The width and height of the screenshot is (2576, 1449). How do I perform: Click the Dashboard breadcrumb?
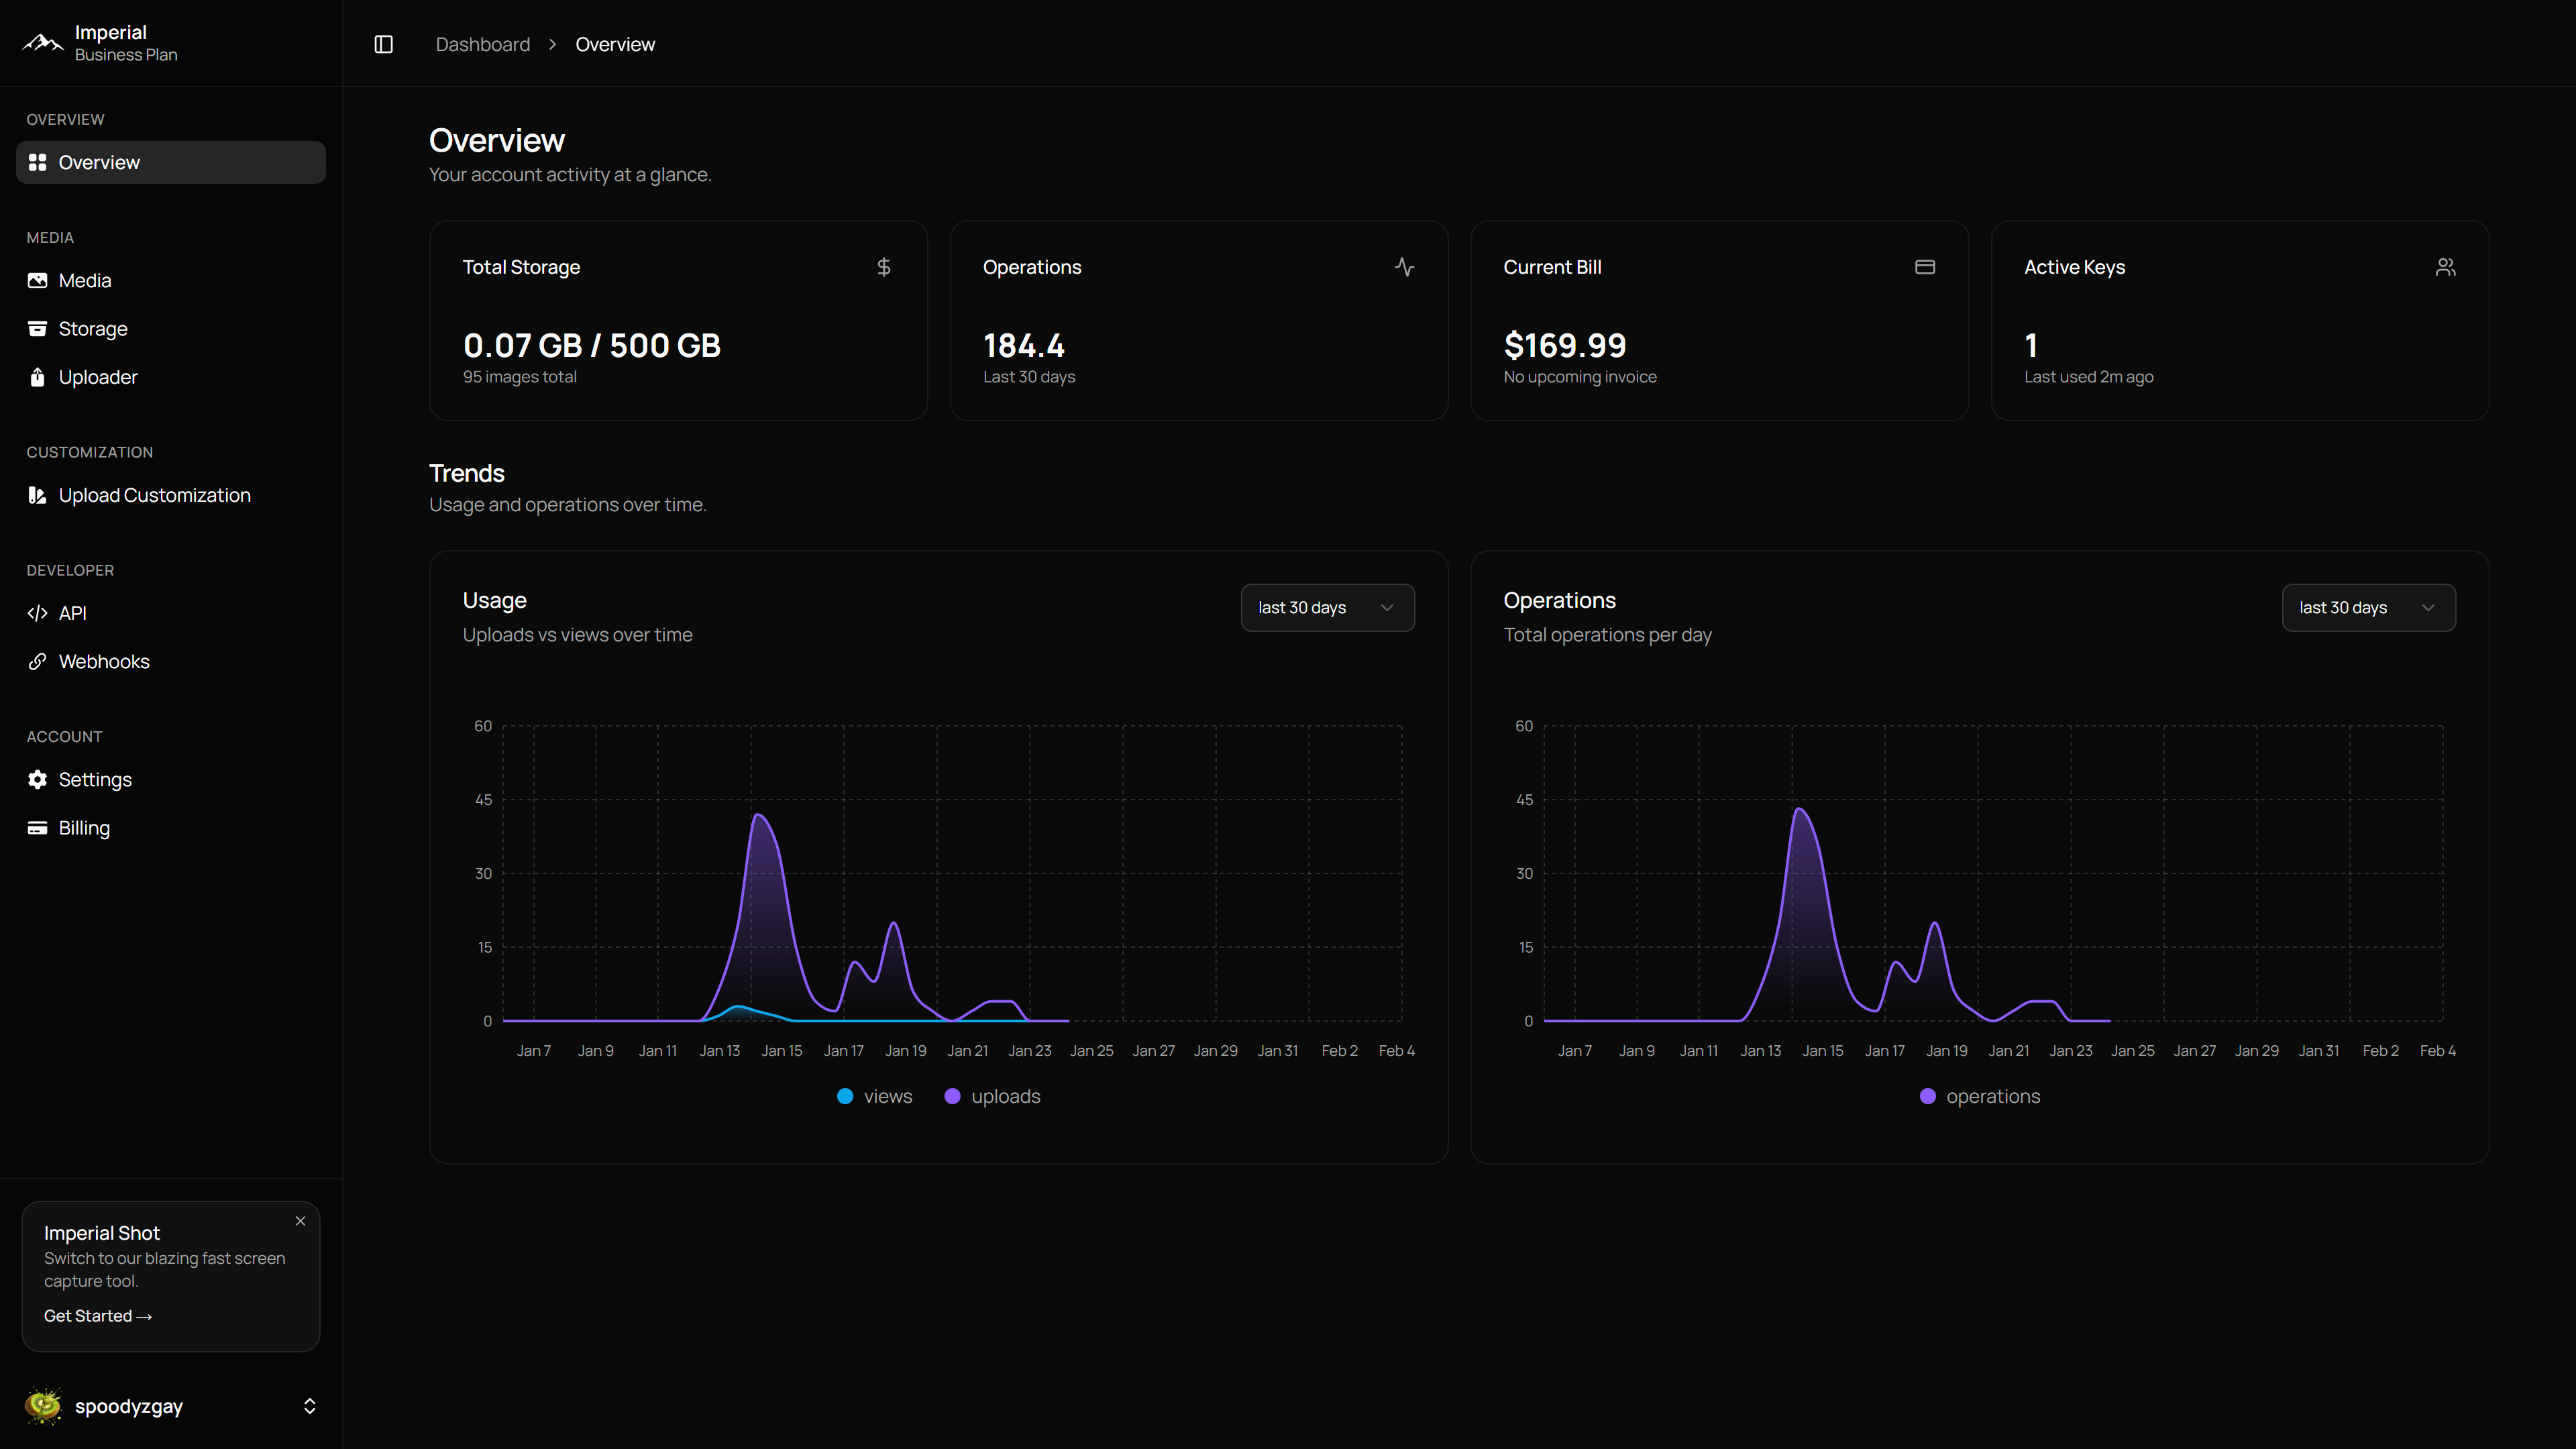click(x=482, y=44)
